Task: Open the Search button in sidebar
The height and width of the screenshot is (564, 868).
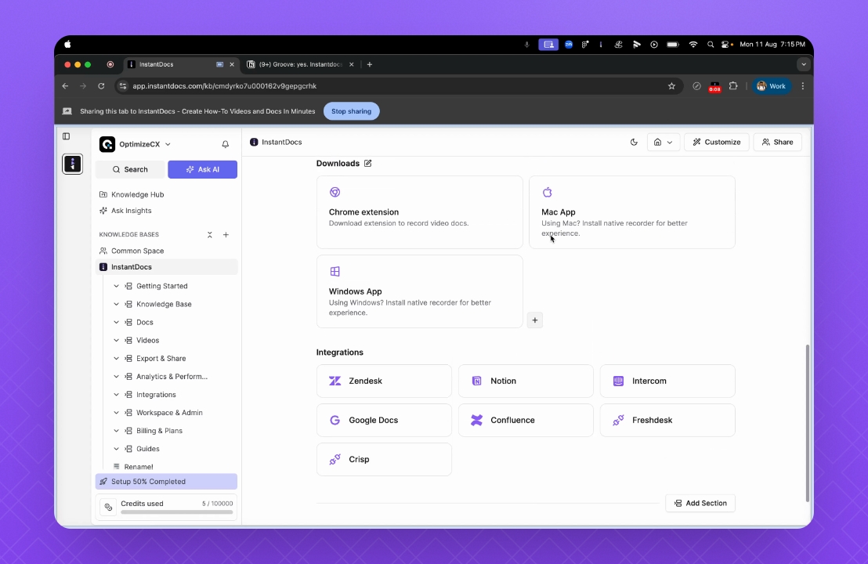Action: [x=130, y=169]
